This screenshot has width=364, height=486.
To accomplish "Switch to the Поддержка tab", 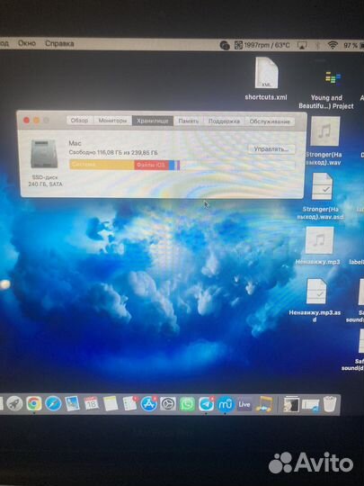I will pyautogui.click(x=224, y=121).
